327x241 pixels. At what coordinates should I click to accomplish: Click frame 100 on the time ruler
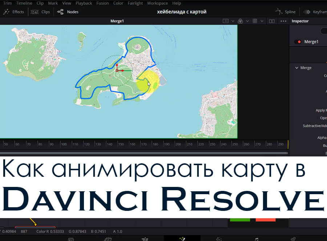point(64,144)
